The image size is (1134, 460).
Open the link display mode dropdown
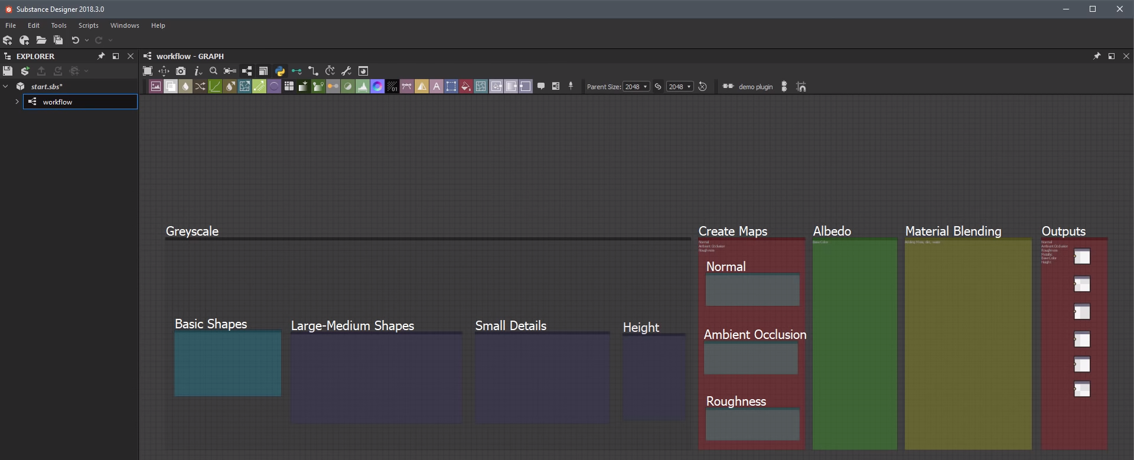point(296,71)
